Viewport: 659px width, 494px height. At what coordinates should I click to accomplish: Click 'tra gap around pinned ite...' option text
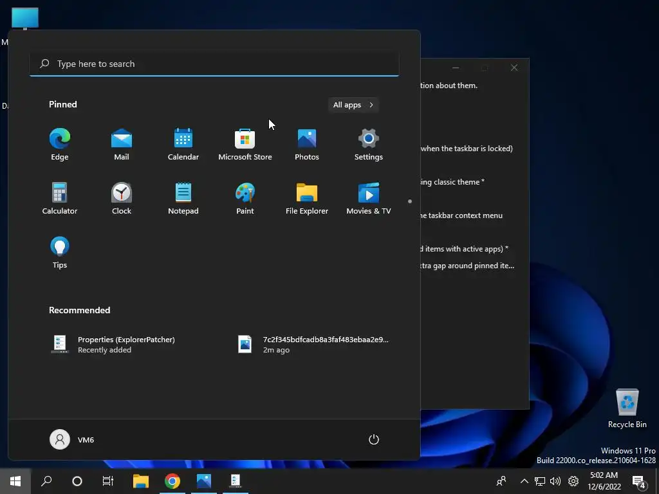coord(467,266)
